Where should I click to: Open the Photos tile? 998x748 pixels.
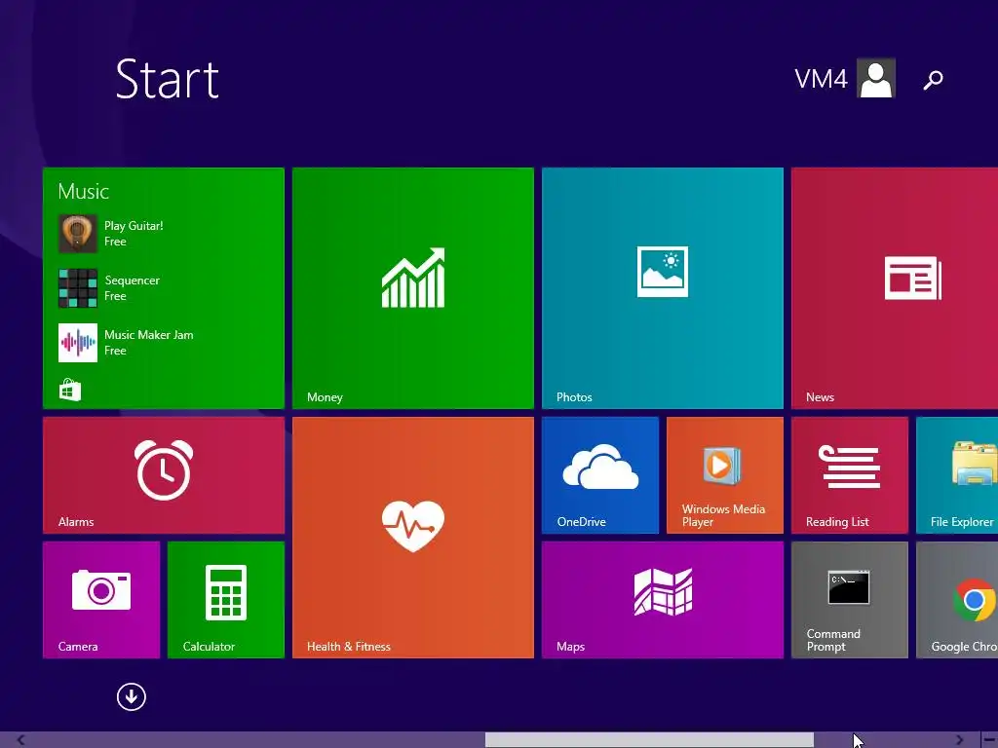point(662,287)
